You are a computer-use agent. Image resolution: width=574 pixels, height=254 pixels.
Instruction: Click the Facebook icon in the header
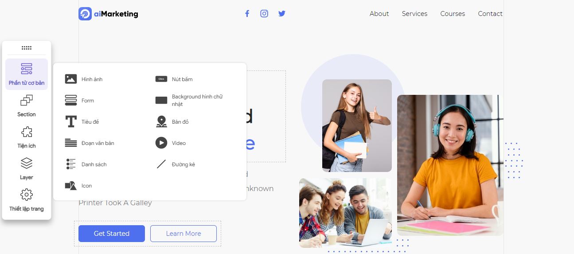pos(247,14)
